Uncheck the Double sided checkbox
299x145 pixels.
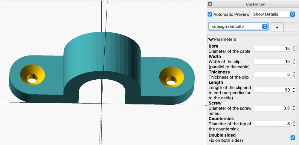point(293,138)
